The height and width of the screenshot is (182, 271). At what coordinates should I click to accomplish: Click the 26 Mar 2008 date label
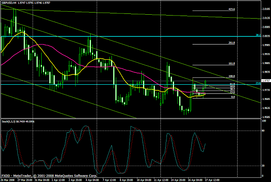pyautogui.click(x=8, y=180)
